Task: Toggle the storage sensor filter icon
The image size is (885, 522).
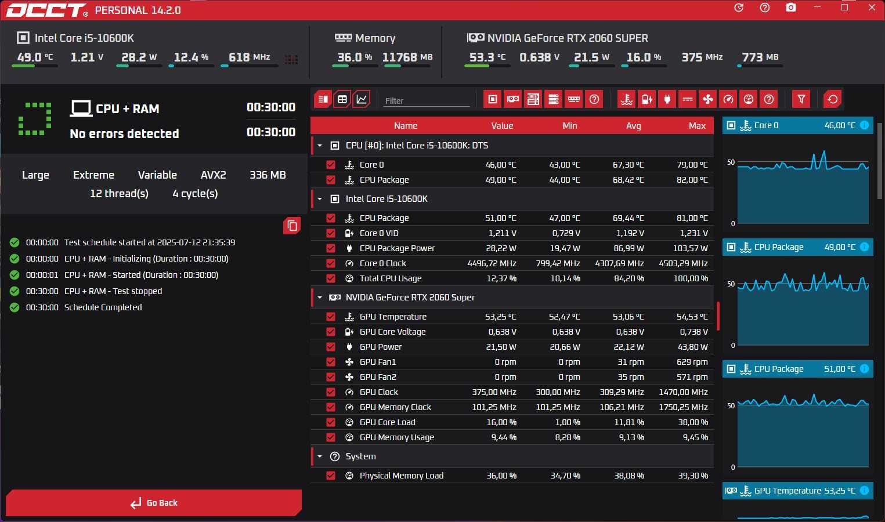Action: coord(554,99)
